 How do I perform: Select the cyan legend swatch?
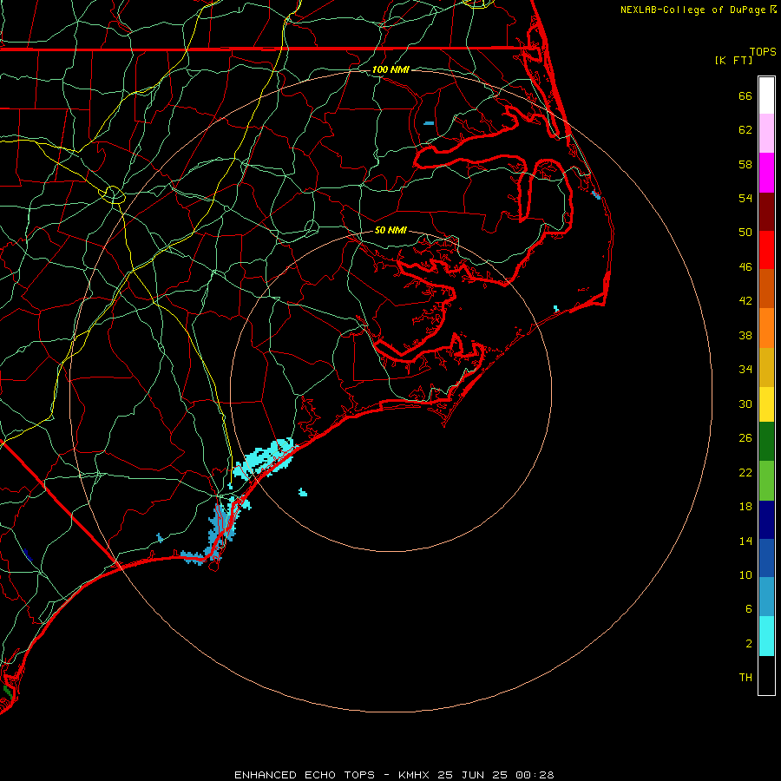click(x=766, y=636)
